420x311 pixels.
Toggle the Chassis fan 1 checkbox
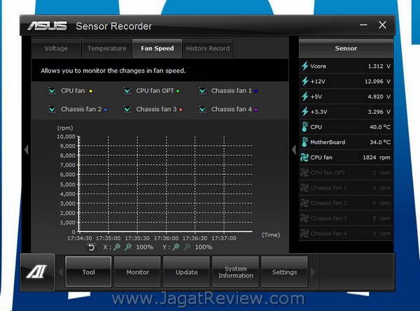click(x=203, y=91)
